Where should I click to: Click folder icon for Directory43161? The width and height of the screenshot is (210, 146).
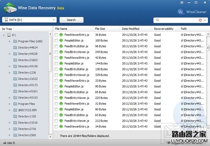click(x=15, y=91)
